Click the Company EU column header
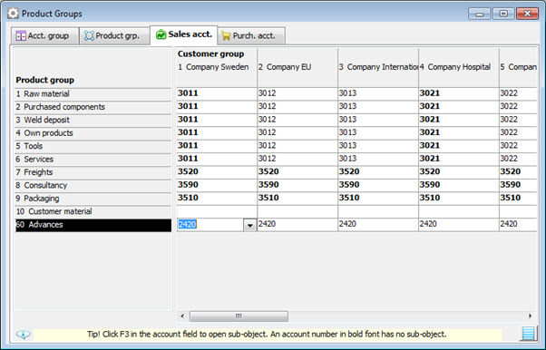Image resolution: width=546 pixels, height=350 pixels. [x=297, y=67]
